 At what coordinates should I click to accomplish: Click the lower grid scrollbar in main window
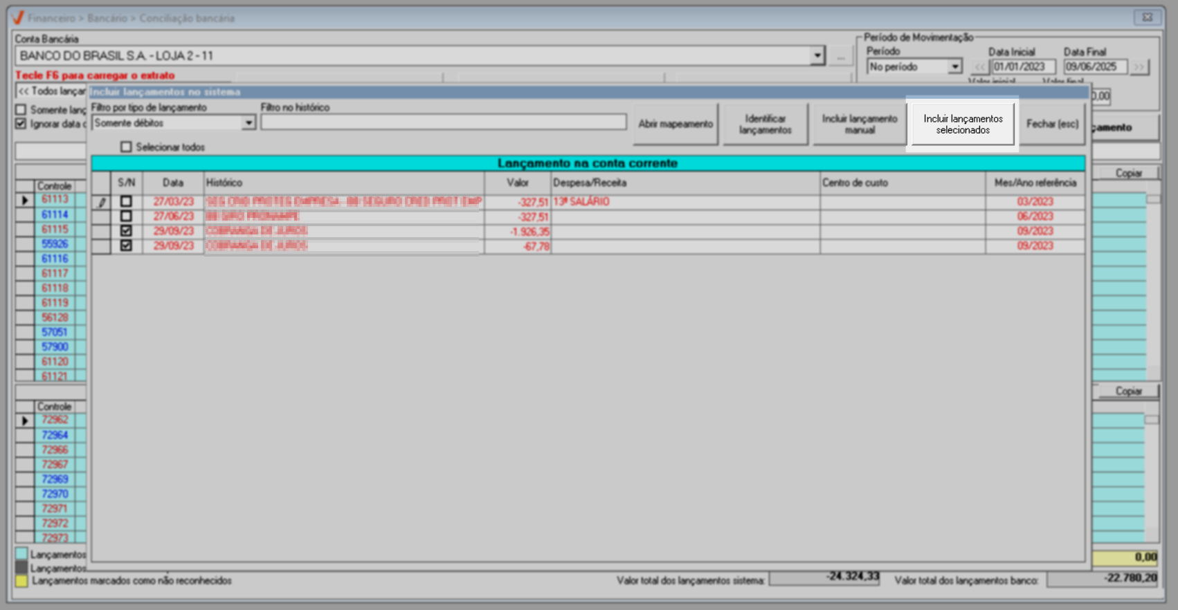point(1152,477)
